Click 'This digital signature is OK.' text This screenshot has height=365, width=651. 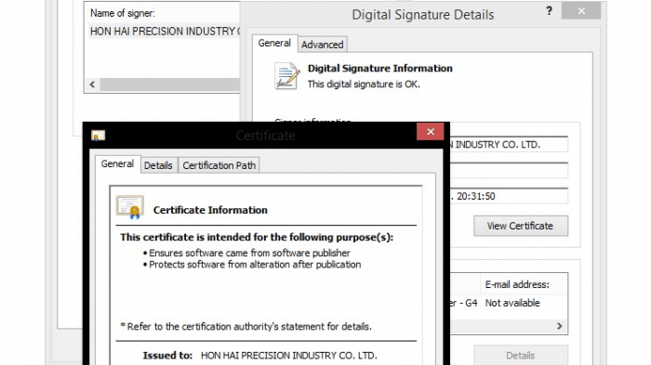pyautogui.click(x=364, y=85)
